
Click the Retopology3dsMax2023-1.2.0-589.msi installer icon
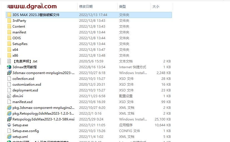[9, 119]
